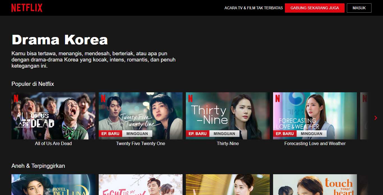Click Forecasting Love and Weather title text
383x195 pixels.
point(315,143)
